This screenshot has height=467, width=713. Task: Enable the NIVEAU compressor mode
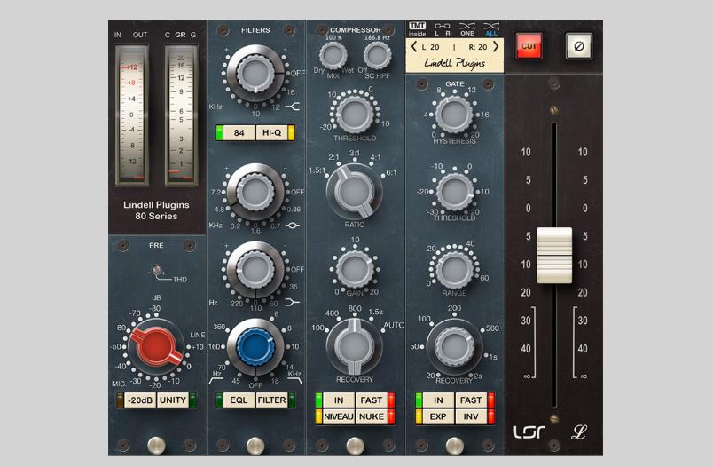[339, 416]
